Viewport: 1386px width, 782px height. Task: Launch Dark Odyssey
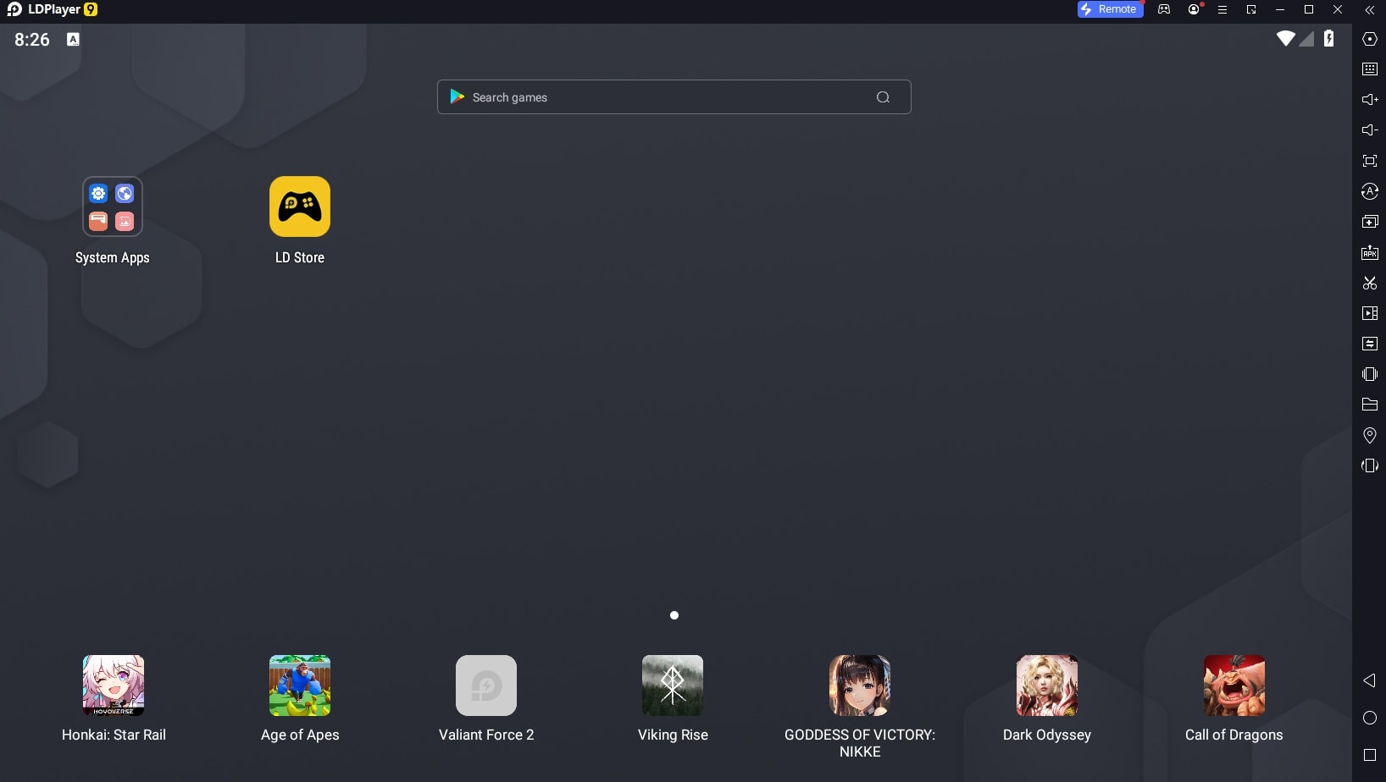pyautogui.click(x=1047, y=686)
